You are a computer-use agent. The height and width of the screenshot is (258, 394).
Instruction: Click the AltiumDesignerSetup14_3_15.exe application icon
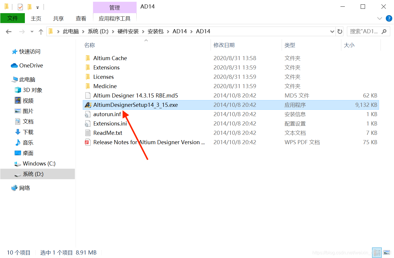[x=88, y=105]
